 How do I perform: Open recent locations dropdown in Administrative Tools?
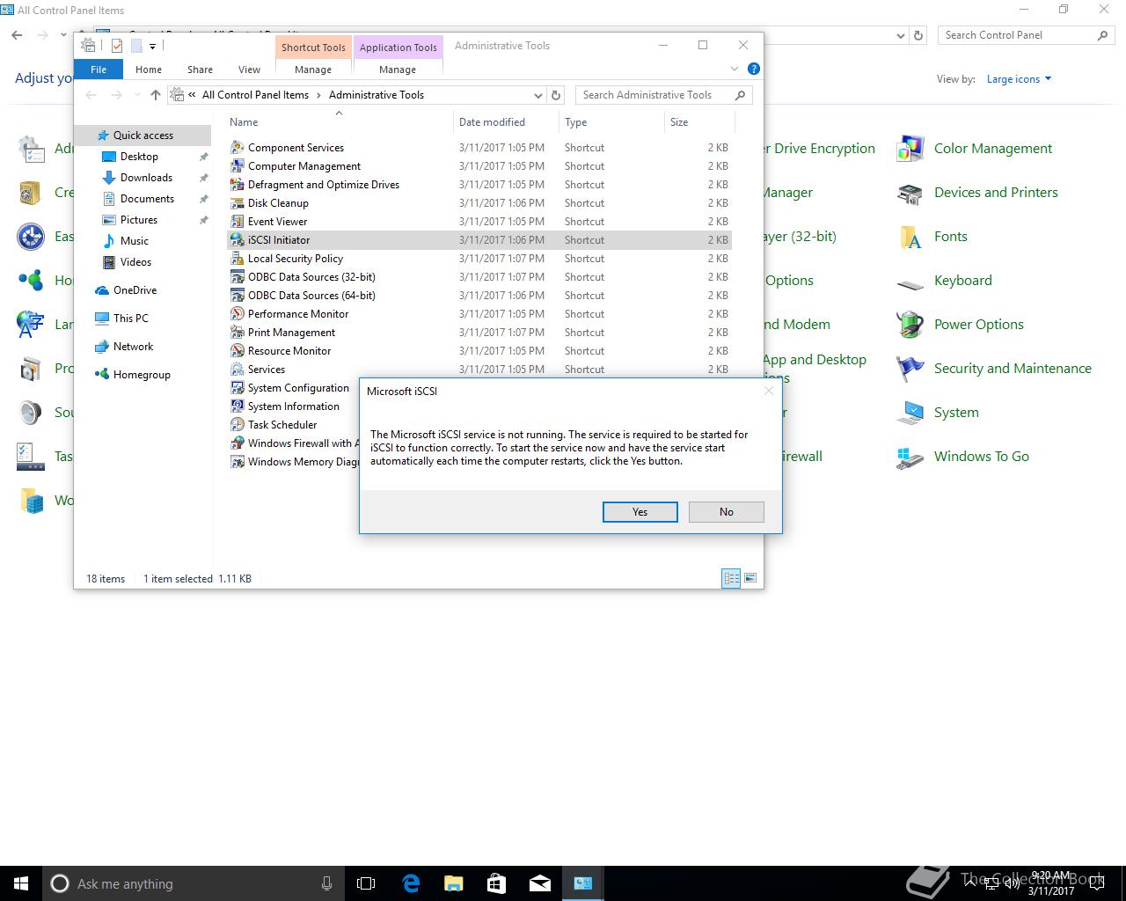[x=136, y=95]
